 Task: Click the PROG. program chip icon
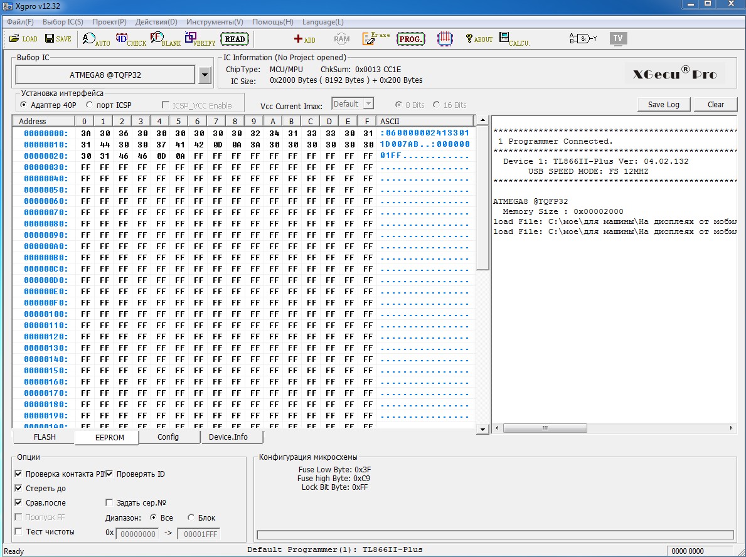[411, 39]
